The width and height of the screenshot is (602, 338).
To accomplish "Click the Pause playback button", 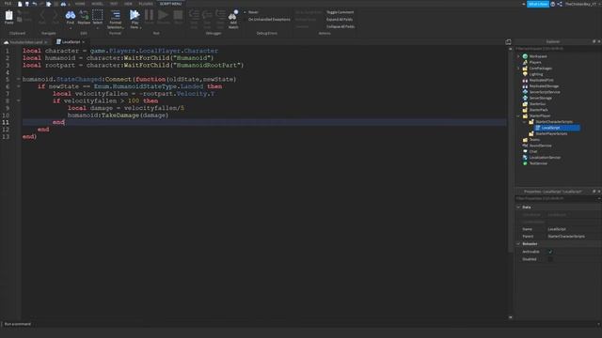I will pos(149,15).
